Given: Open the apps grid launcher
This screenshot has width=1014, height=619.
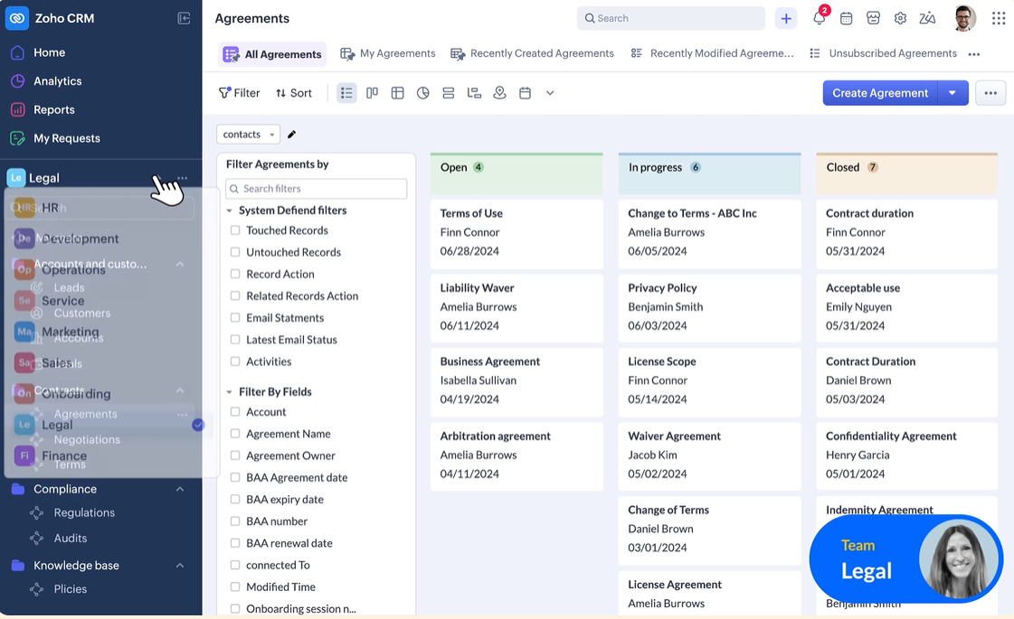Looking at the screenshot, I should (x=999, y=18).
